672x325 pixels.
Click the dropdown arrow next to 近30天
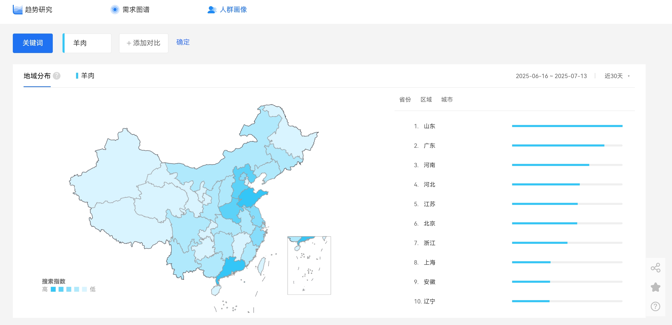point(629,76)
